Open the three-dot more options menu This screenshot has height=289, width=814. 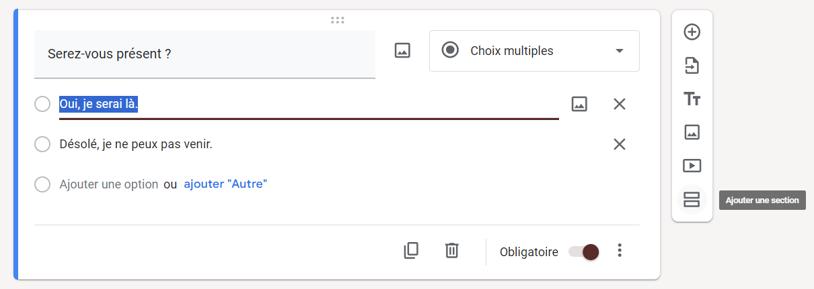pos(620,251)
